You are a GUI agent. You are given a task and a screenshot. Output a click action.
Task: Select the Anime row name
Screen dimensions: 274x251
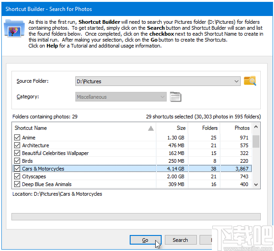29,138
